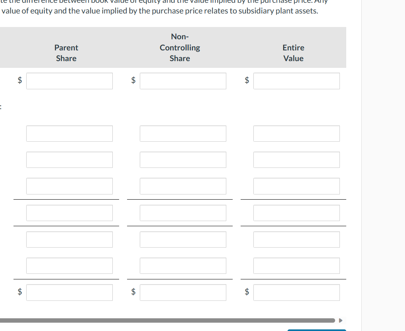Click the bottom Entire Value total field
This screenshot has width=405, height=331.
[x=296, y=292]
